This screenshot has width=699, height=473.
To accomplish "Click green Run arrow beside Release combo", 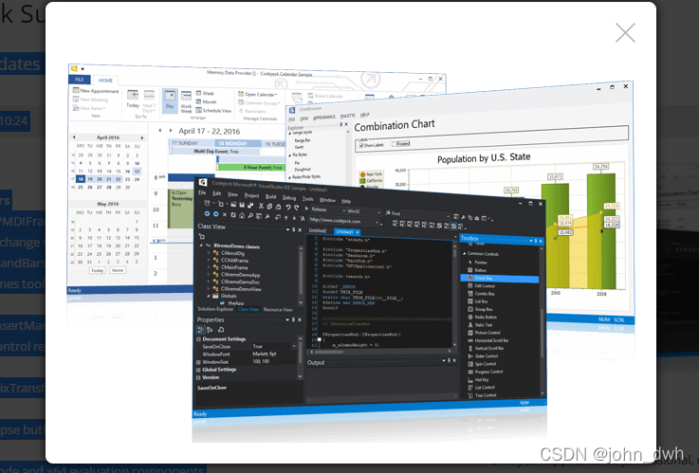I will [x=306, y=208].
